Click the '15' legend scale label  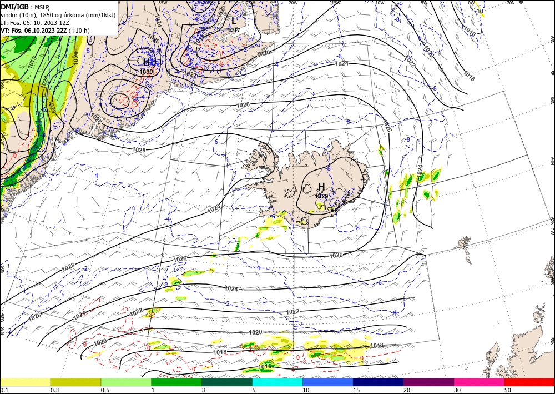356,390
